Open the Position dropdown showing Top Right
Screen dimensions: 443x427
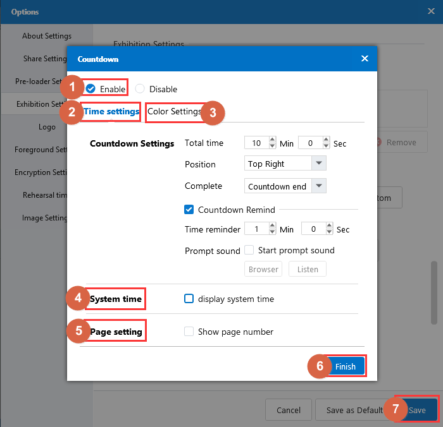tap(285, 164)
